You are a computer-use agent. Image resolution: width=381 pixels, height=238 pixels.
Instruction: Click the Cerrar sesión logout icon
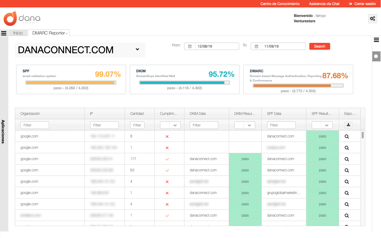[351, 4]
